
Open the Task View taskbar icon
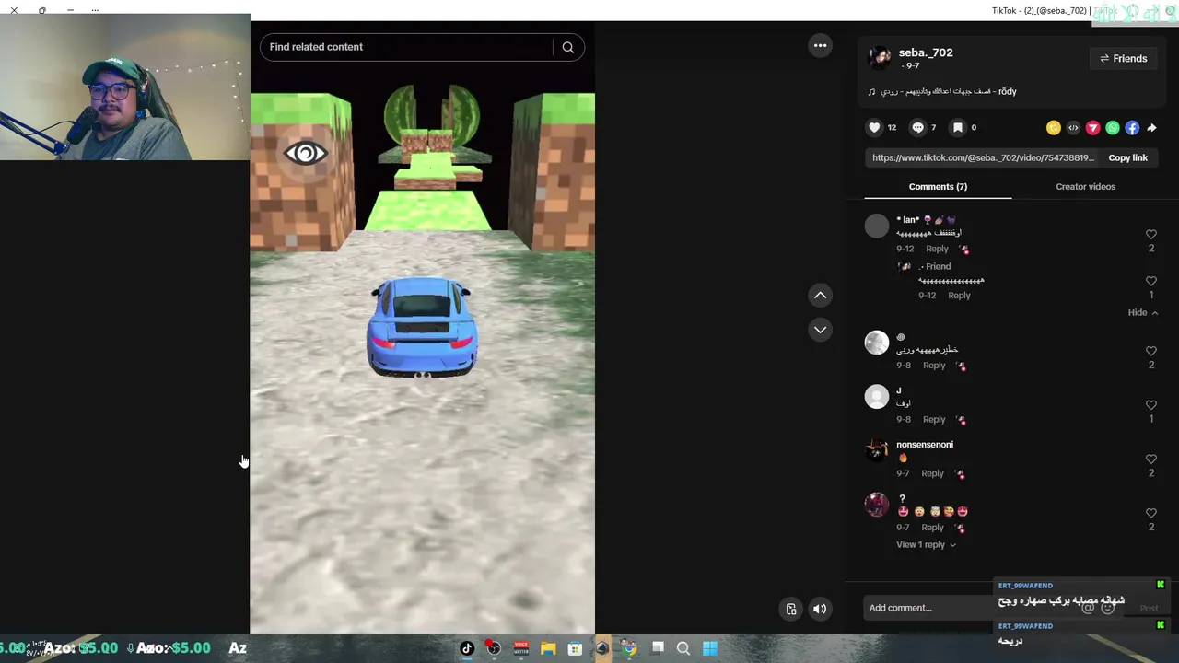[x=658, y=647]
